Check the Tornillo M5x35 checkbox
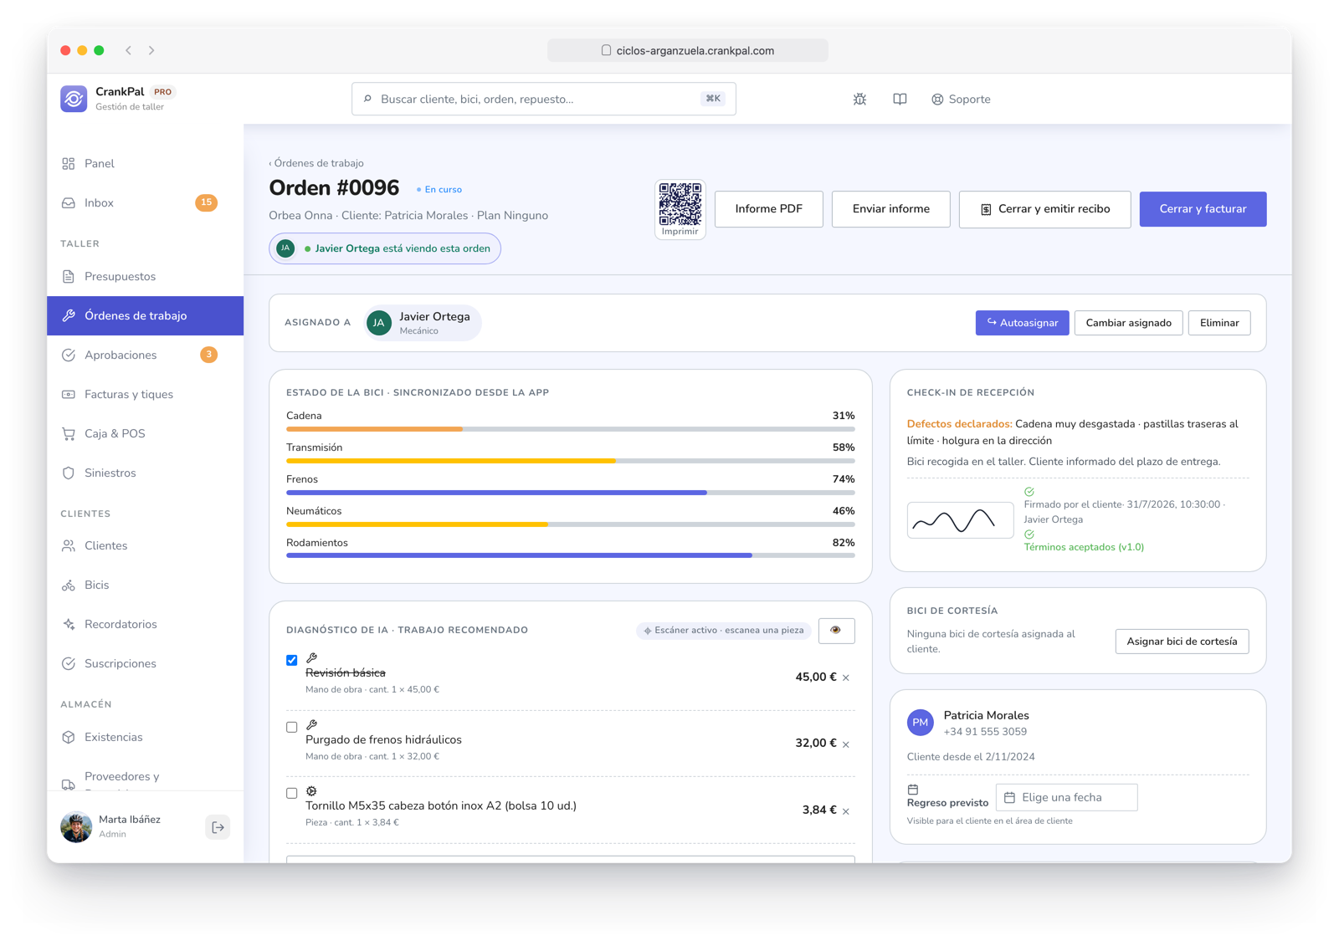The width and height of the screenshot is (1339, 946). coord(291,793)
